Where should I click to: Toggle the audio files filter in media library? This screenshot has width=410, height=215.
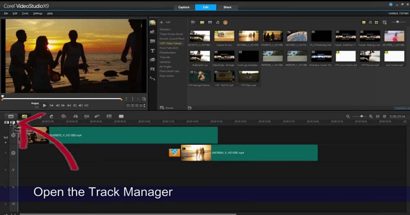[x=218, y=23]
